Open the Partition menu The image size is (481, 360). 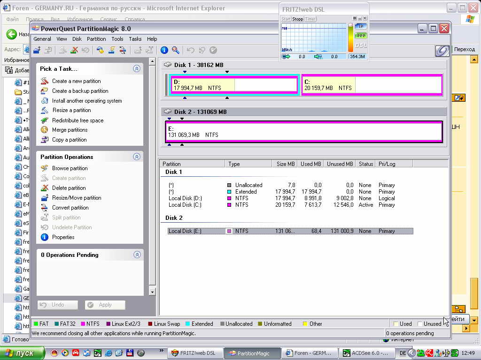[x=96, y=39]
